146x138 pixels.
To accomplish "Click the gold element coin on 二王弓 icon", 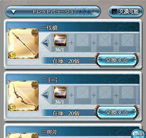I will pos(12,107).
